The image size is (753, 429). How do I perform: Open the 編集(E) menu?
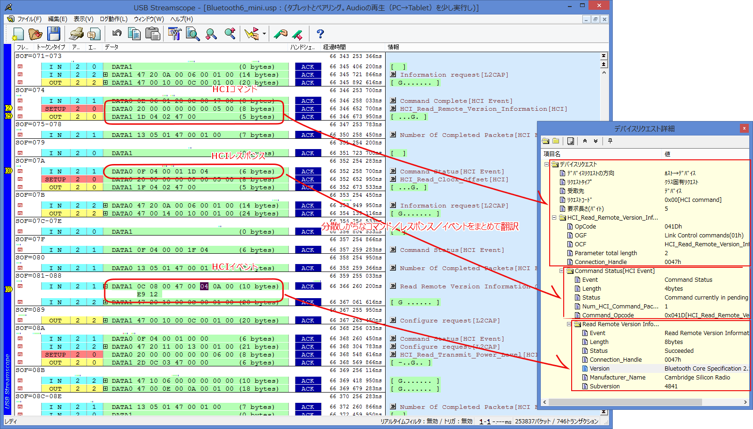(57, 19)
